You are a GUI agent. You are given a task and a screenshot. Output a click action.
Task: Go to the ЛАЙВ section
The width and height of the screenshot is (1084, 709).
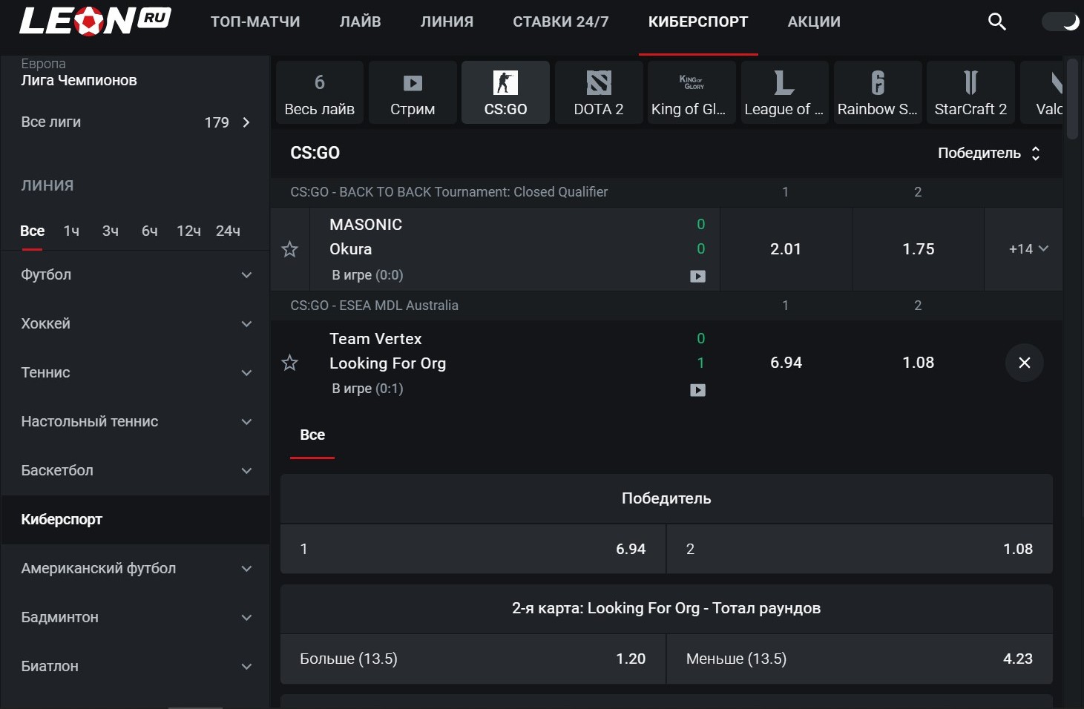pos(361,22)
